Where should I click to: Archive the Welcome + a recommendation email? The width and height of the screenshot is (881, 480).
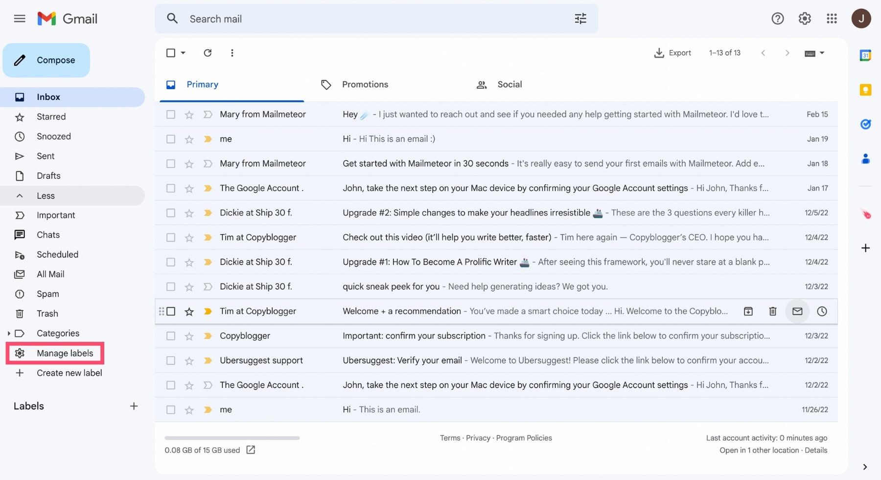coord(748,312)
